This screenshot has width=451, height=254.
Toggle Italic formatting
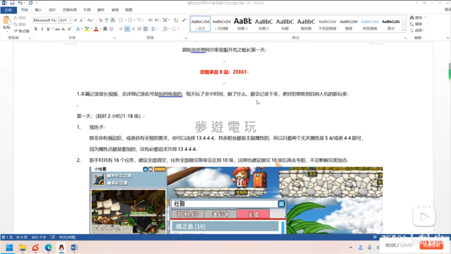[42, 29]
